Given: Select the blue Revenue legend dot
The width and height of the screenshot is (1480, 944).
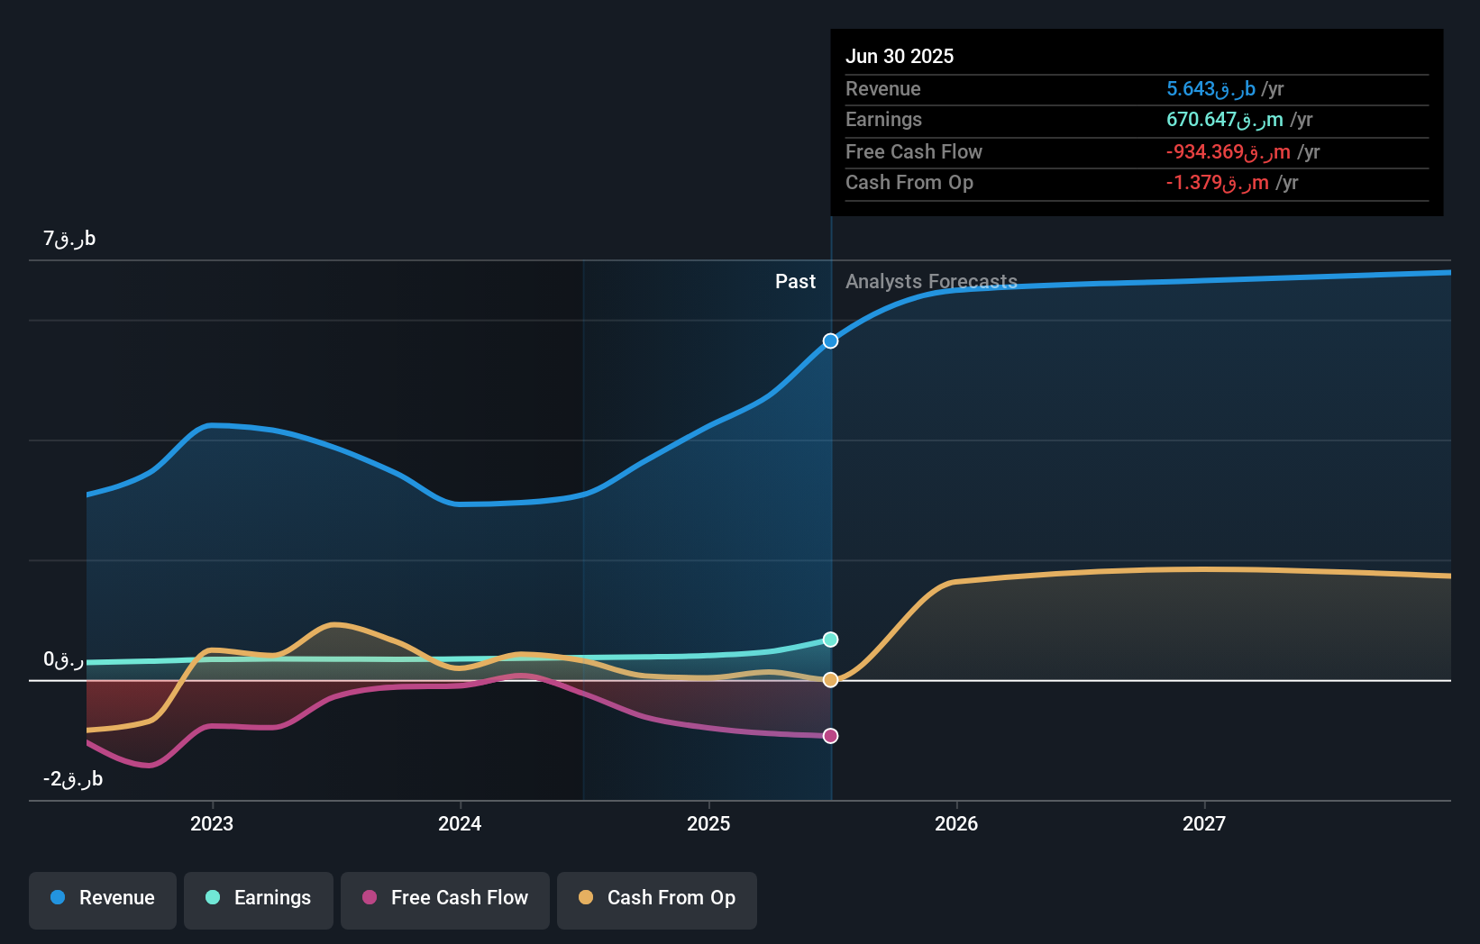Looking at the screenshot, I should pos(58,898).
